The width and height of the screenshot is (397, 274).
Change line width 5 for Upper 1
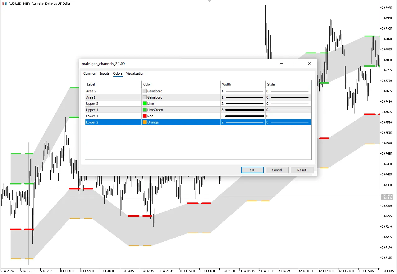(243, 110)
